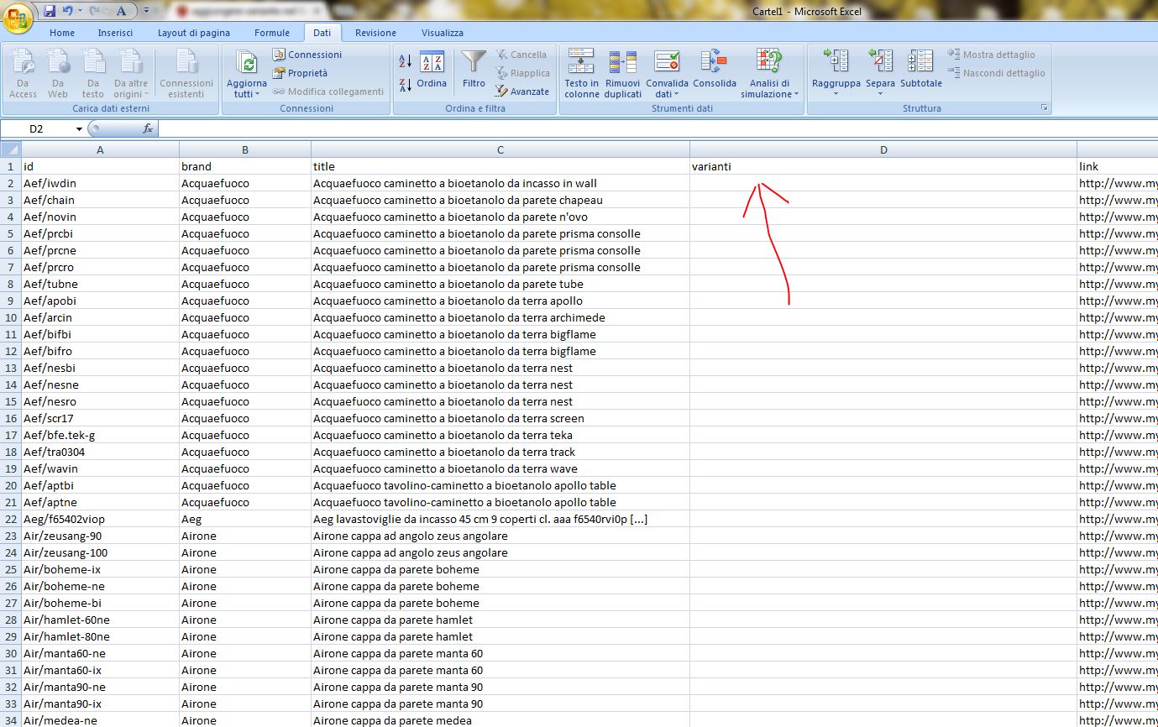
Task: Click the Name Box showing D2
Action: 37,129
